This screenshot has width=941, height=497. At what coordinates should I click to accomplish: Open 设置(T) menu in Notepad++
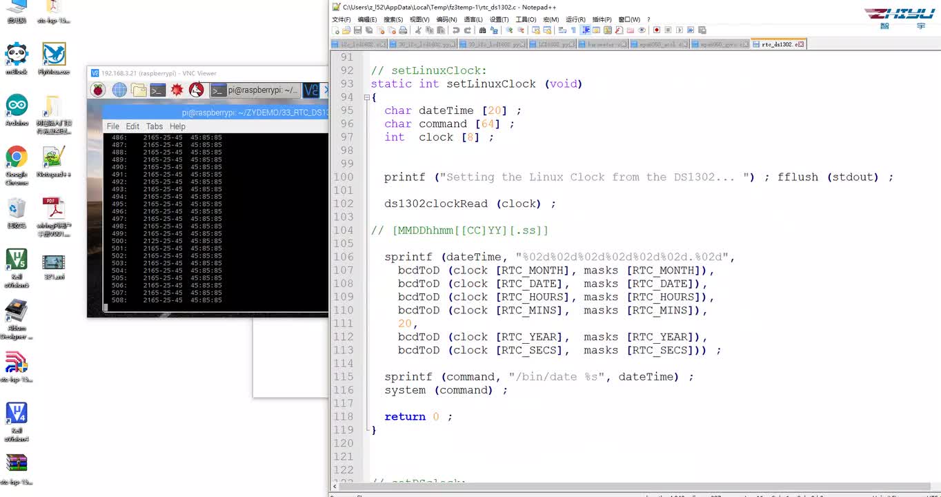(499, 19)
